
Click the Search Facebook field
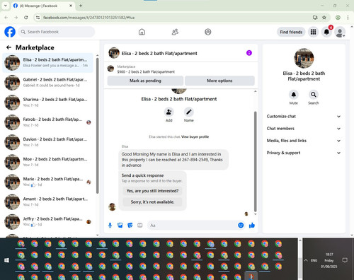pos(57,32)
